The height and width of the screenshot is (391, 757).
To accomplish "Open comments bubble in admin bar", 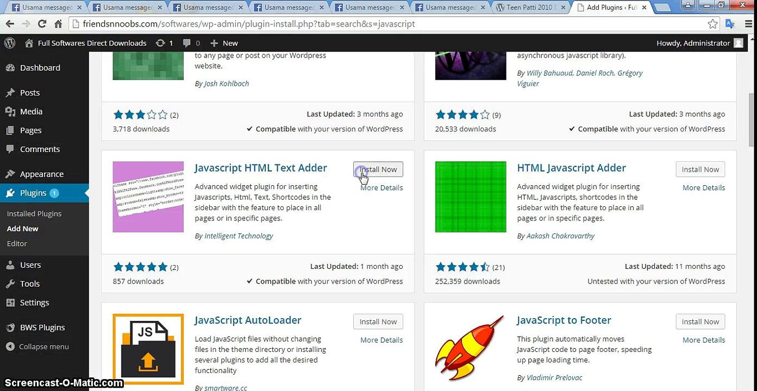I will 191,43.
